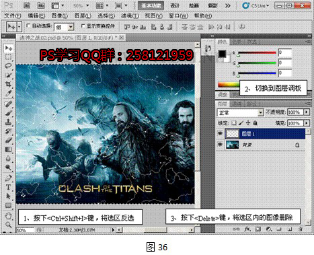The image size is (314, 255).
Task: Switch to 摄影 workspace
Action: 212,5
